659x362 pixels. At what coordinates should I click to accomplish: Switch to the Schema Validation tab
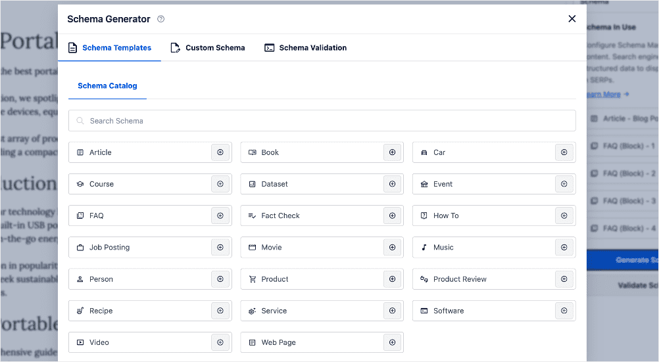306,48
